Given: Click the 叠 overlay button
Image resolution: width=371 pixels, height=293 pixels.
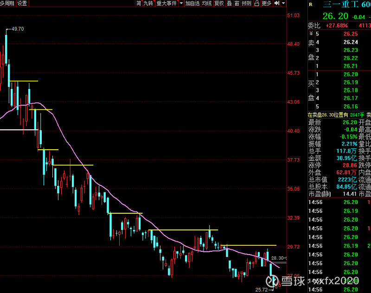Looking at the screenshot, I should (x=229, y=3).
